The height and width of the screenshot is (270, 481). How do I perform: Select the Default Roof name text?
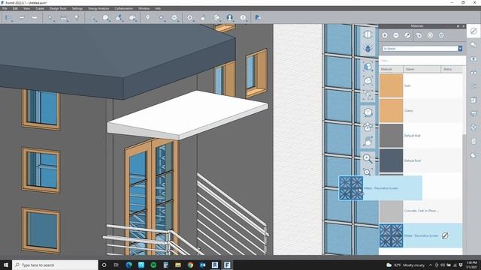[413, 160]
